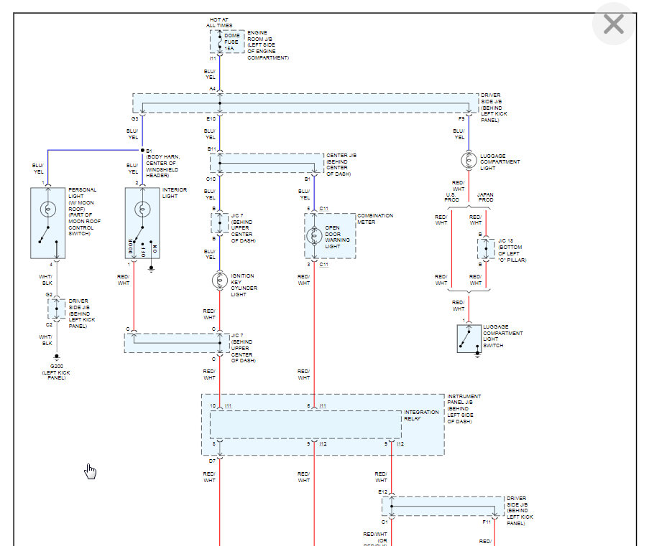Click the 'E10' connector label
649x546 pixels.
[x=211, y=118]
